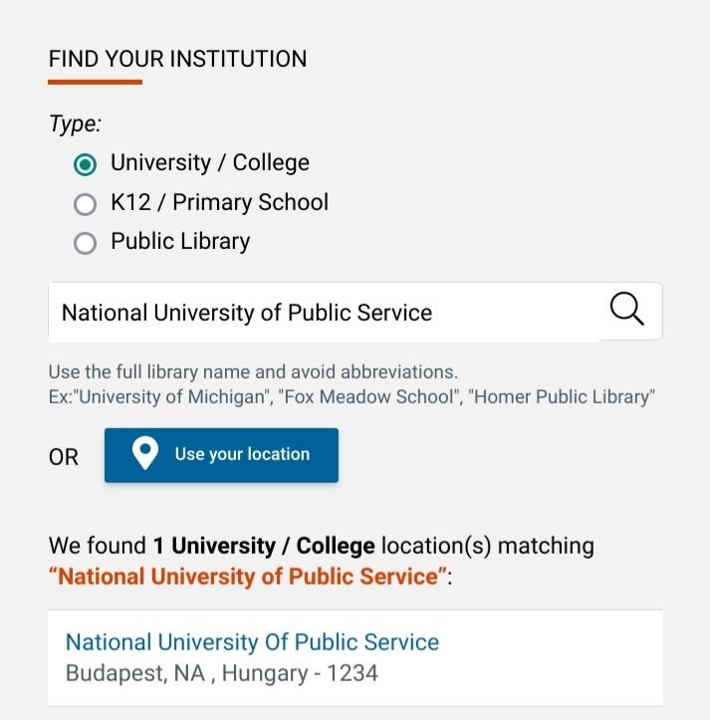
Task: Click the 'Budapest, NA, Hungary - 1234' address line
Action: tap(222, 673)
